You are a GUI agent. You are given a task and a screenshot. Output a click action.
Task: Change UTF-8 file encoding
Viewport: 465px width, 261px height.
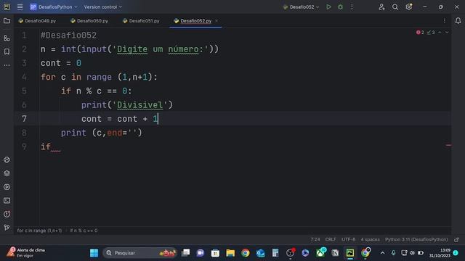(x=349, y=239)
